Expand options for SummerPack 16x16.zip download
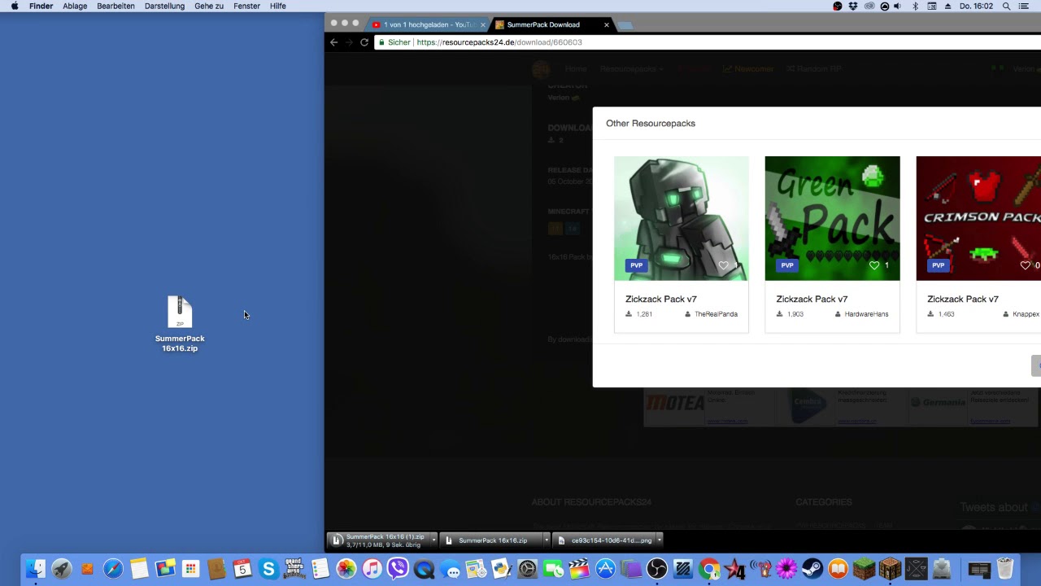The image size is (1041, 586). [546, 540]
